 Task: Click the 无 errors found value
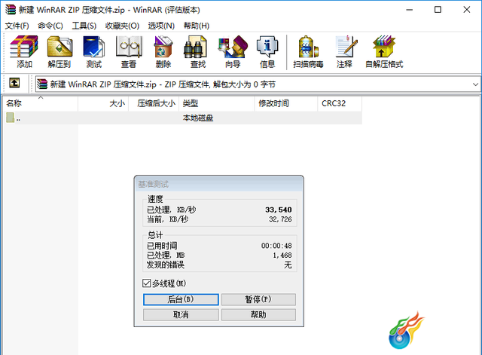288,265
